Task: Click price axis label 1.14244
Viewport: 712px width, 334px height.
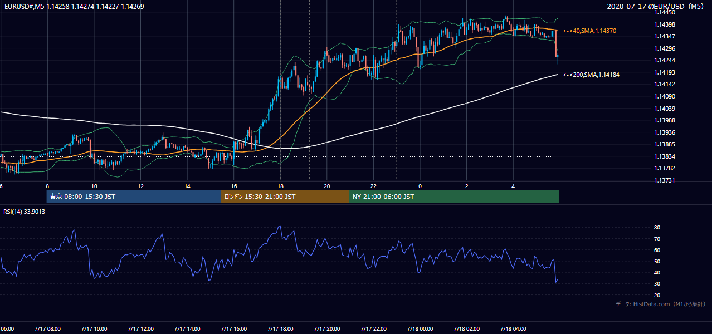Action: [665, 60]
